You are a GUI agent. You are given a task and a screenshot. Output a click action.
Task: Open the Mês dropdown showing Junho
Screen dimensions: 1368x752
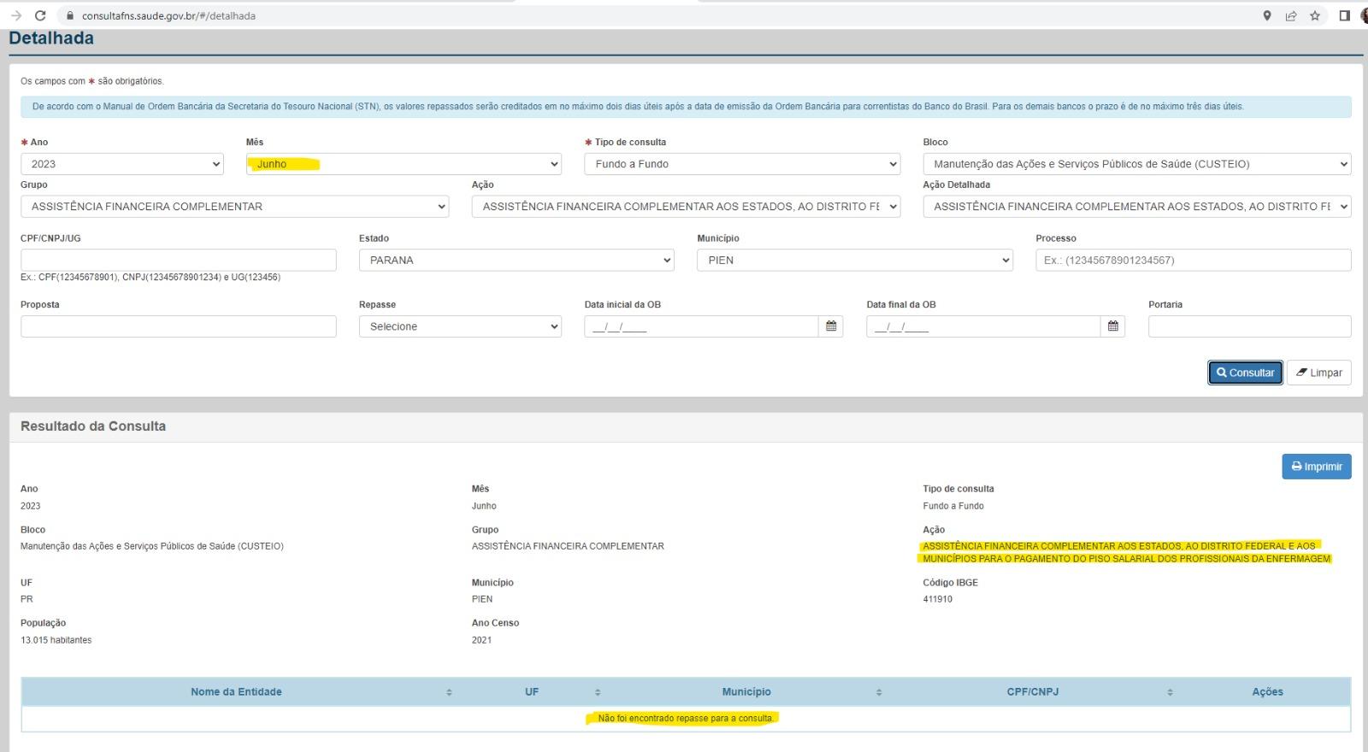(404, 164)
